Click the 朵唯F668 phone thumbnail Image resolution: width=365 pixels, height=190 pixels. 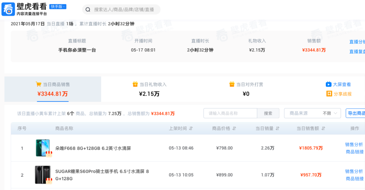coord(43,148)
